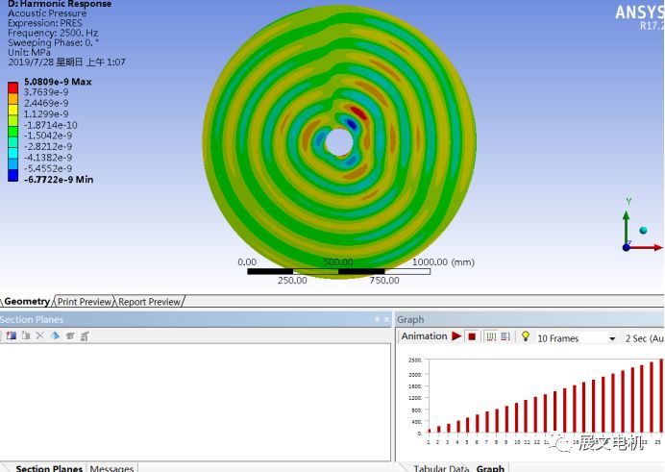This screenshot has width=665, height=472.
Task: Toggle the 3D whole-section view icon
Action: pyautogui.click(x=55, y=335)
